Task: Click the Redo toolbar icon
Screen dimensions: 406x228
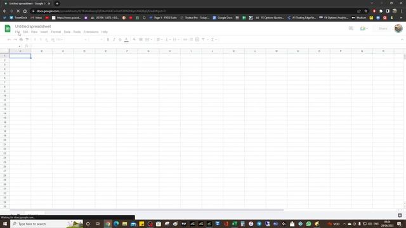Action: tap(15, 39)
